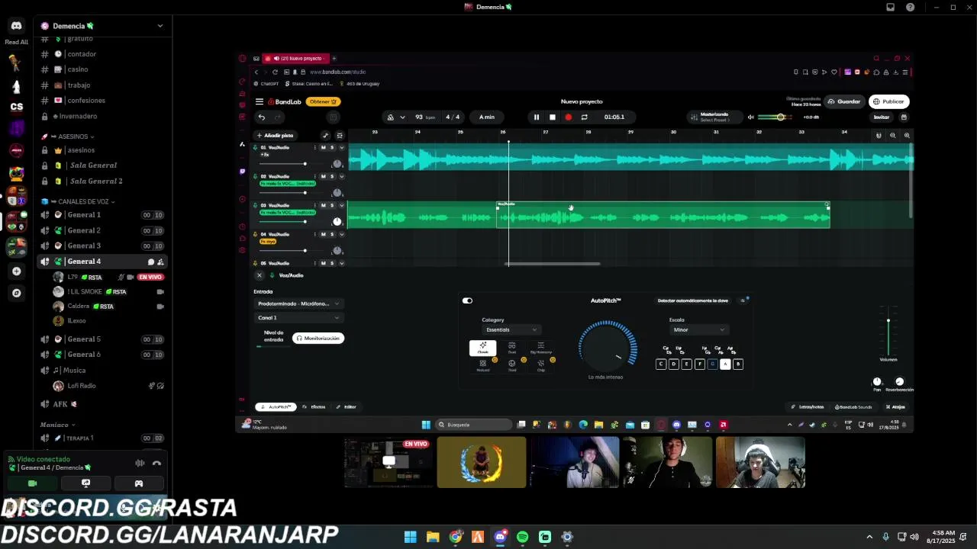This screenshot has height=549, width=977.
Task: Click the Invitar button
Action: 882,117
